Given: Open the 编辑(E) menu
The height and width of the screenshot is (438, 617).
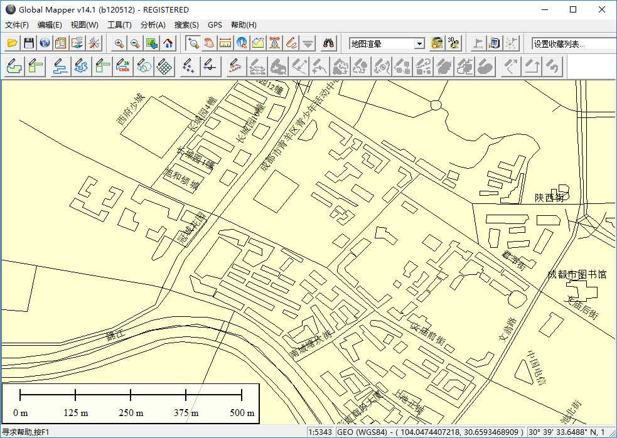Looking at the screenshot, I should (x=50, y=25).
